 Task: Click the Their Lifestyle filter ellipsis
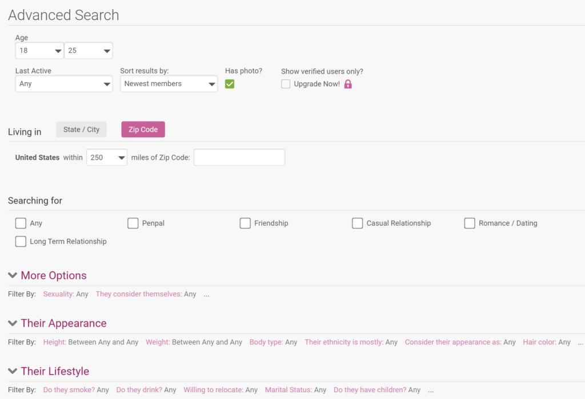tap(431, 390)
